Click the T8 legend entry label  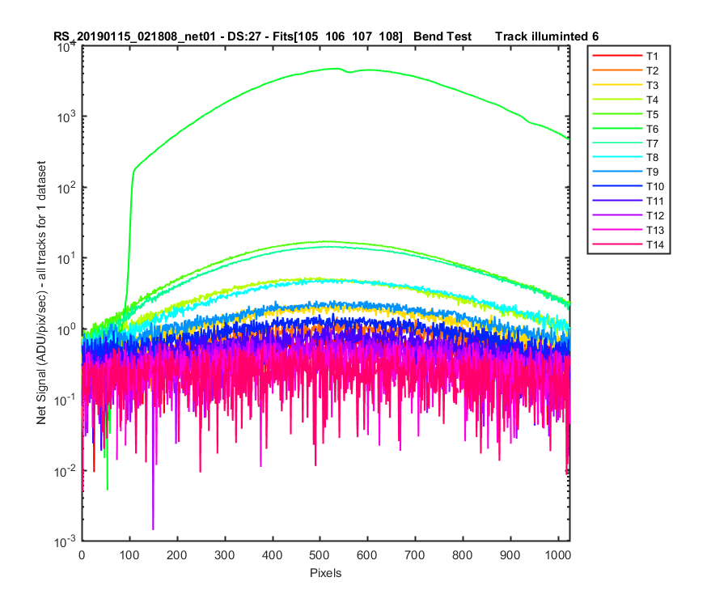[x=652, y=158]
